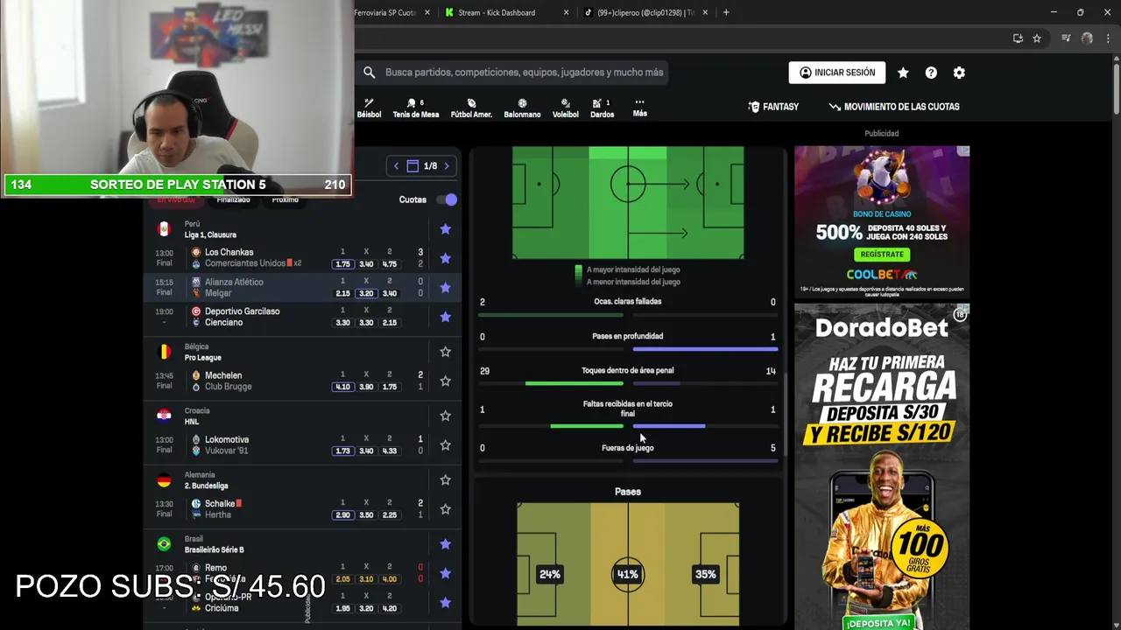1121x630 pixels.
Task: Favorite the Alemania 2. Bundesliga league
Action: coord(445,479)
